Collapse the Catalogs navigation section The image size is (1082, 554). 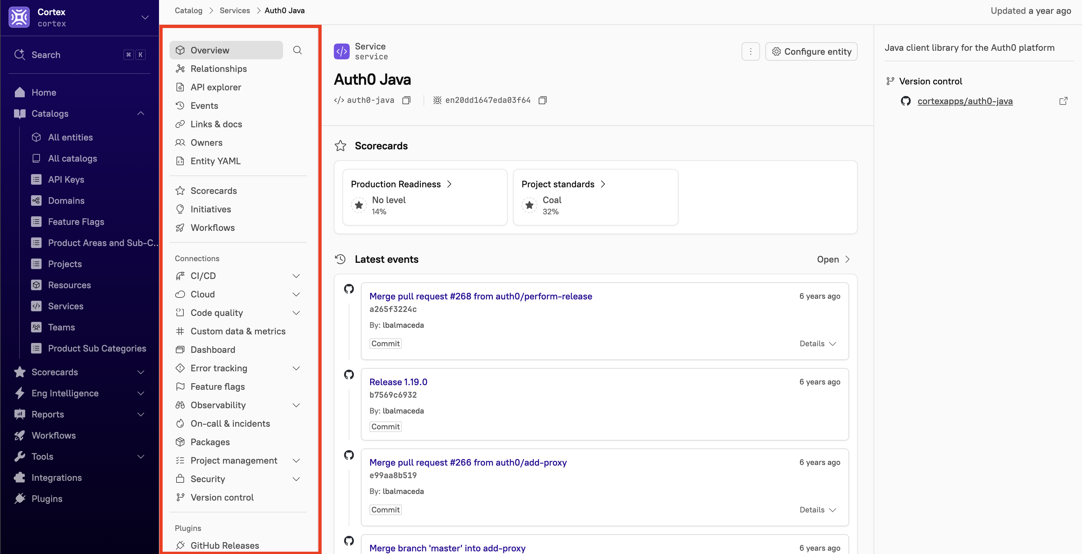(x=141, y=113)
